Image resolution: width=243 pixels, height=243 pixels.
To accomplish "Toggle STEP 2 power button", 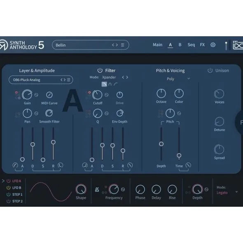I will point(8,201).
